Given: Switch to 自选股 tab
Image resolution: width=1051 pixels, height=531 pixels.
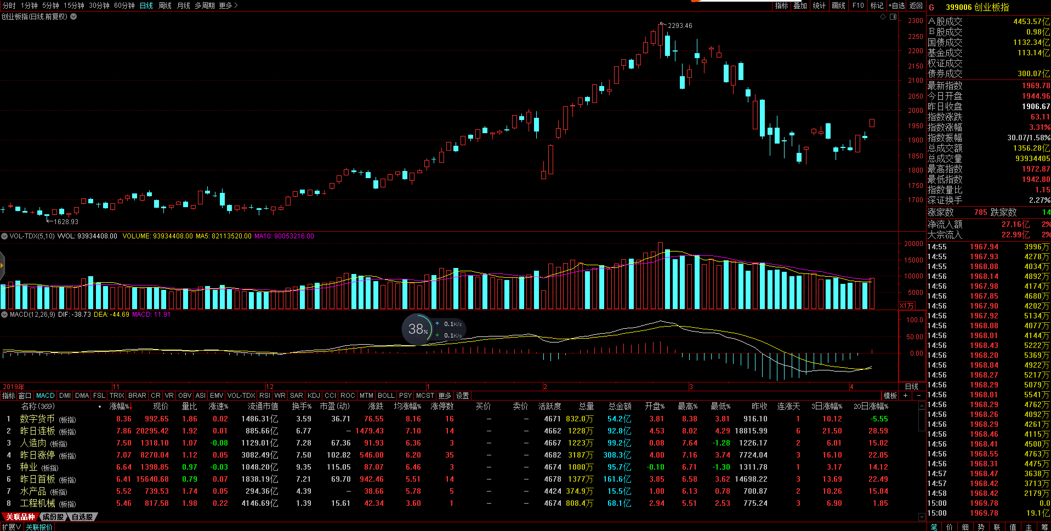Looking at the screenshot, I should click(82, 517).
